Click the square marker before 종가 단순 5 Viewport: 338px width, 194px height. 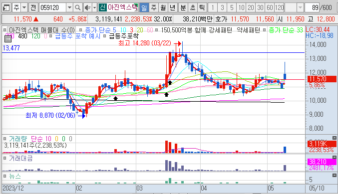(80, 30)
